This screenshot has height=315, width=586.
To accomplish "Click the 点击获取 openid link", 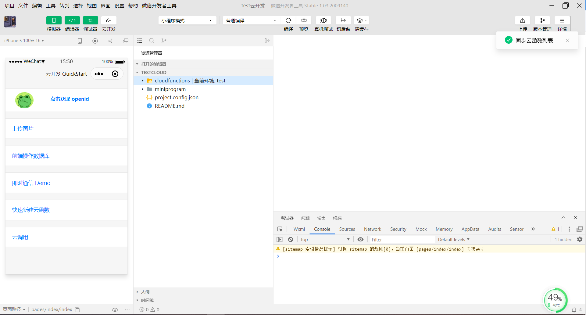I will coord(70,99).
